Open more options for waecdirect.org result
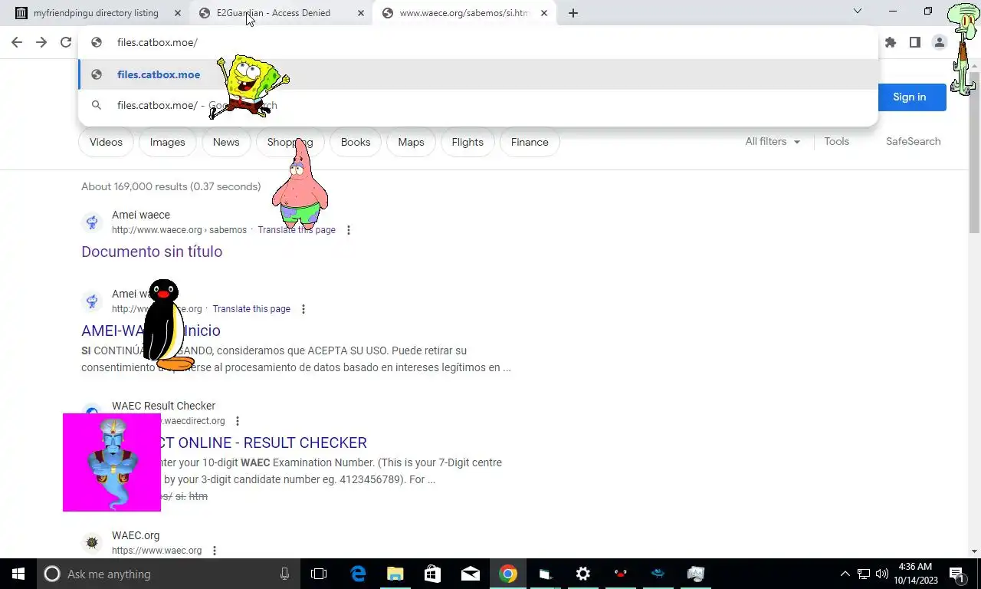This screenshot has width=981, height=589. pyautogui.click(x=238, y=421)
